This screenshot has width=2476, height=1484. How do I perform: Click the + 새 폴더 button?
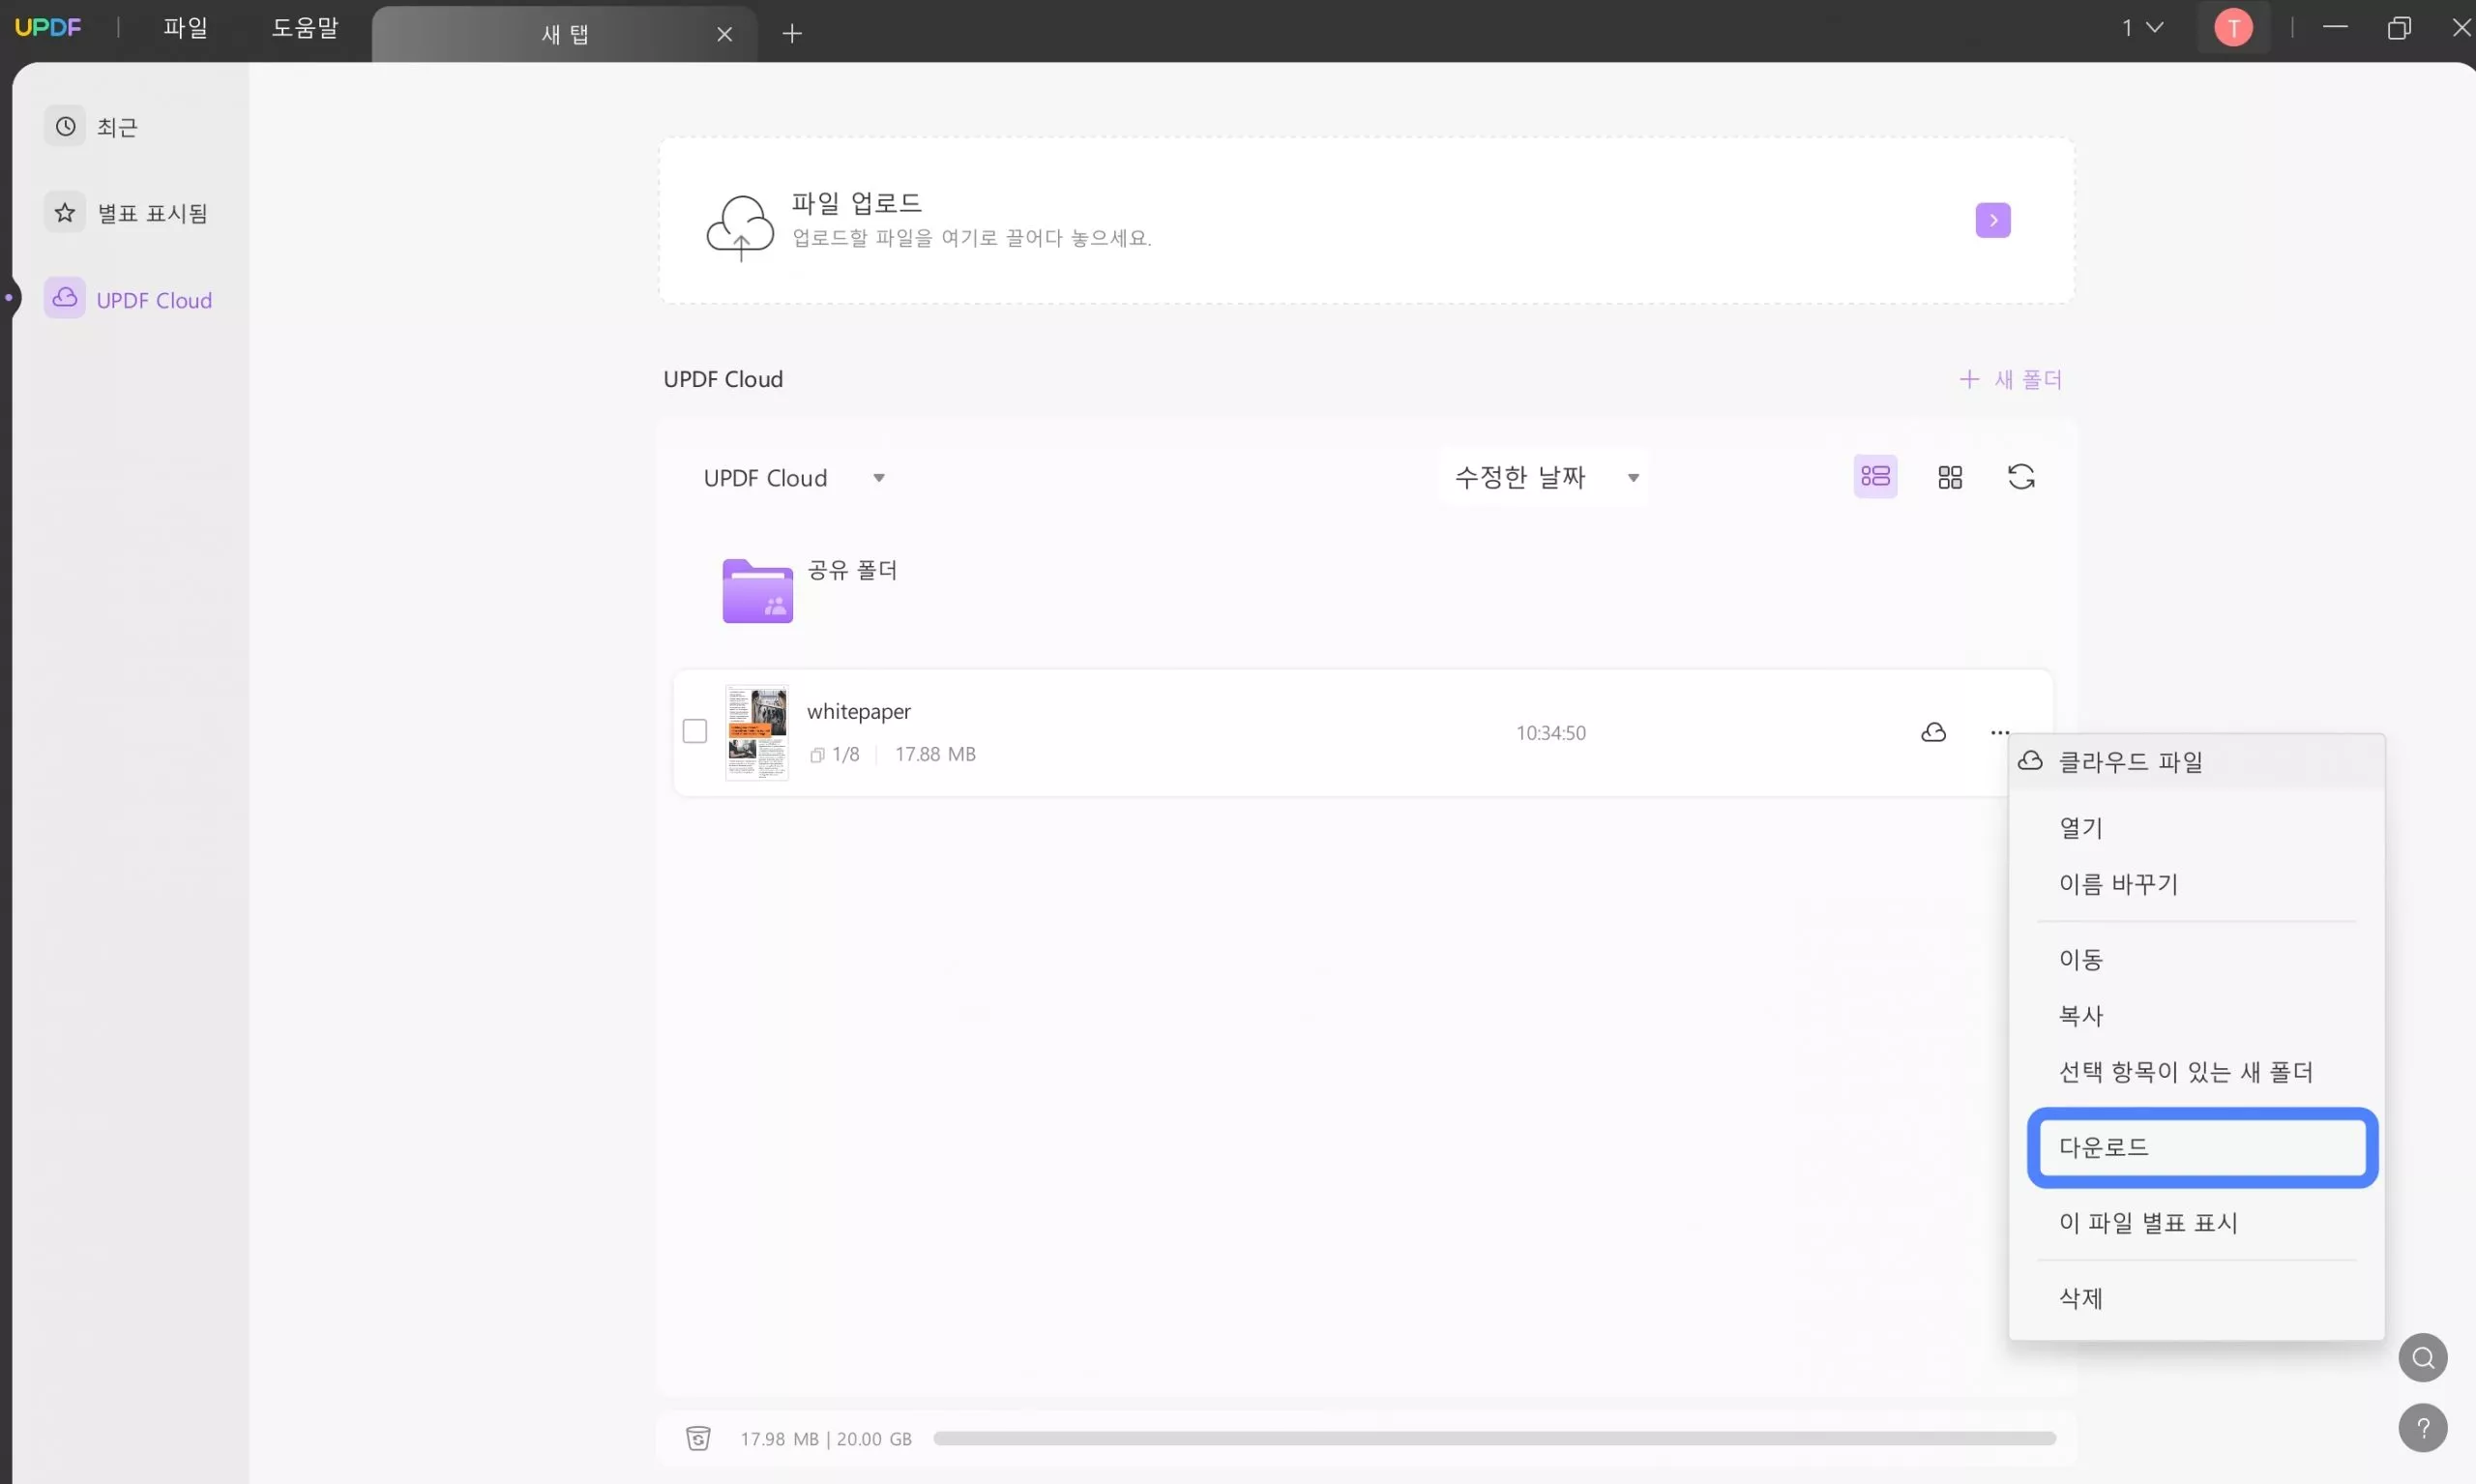pos(2010,380)
